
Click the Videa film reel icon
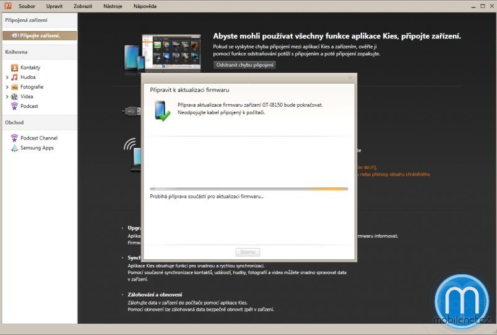click(x=14, y=97)
